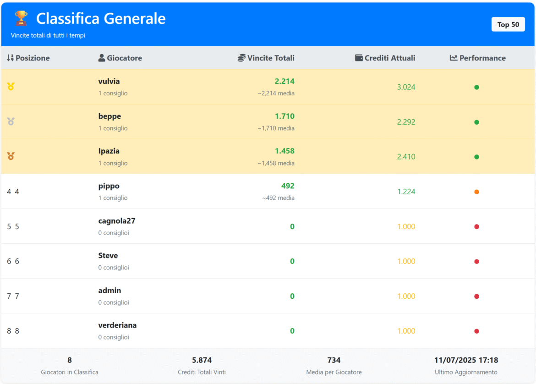
Task: Click the person icon beside Giocatore header
Action: pyautogui.click(x=102, y=58)
